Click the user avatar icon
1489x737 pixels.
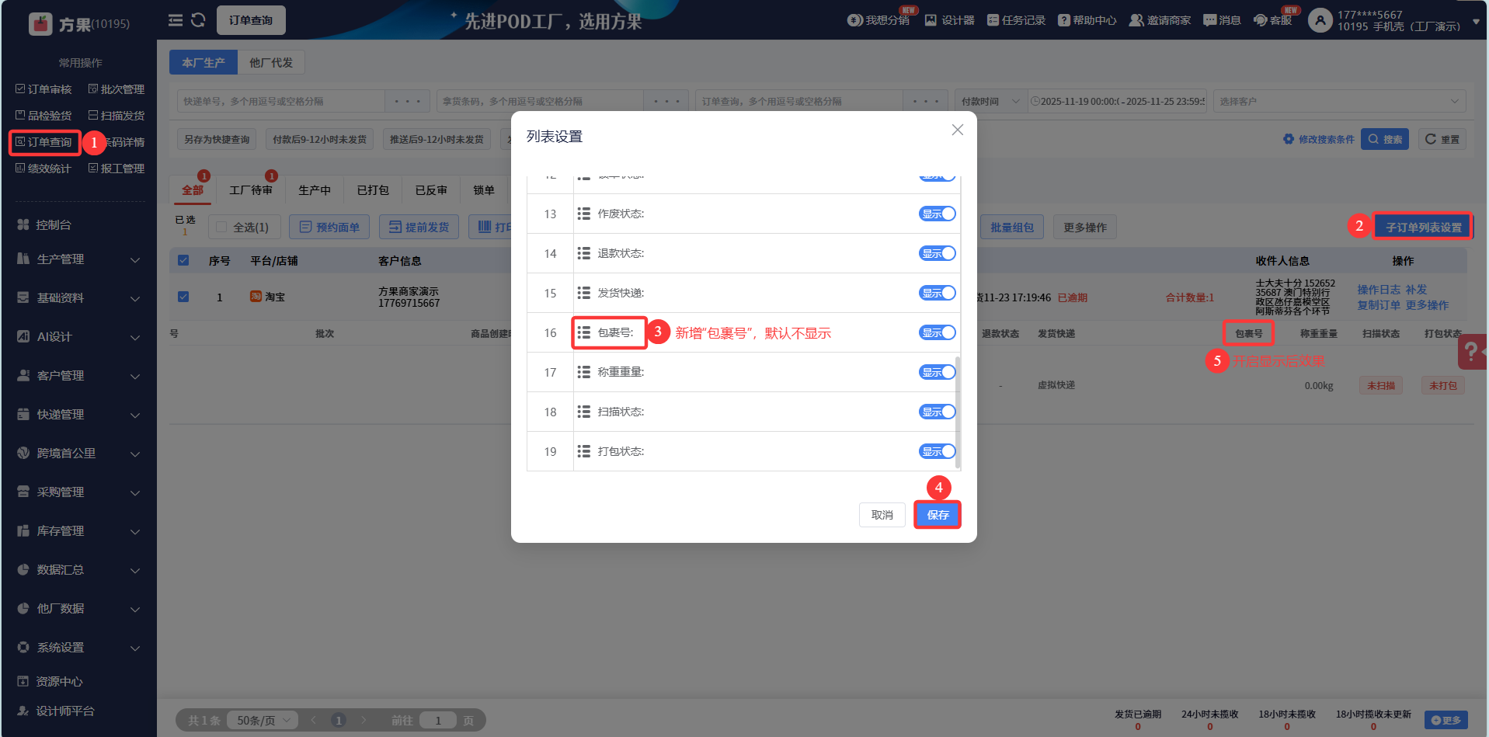(1320, 20)
